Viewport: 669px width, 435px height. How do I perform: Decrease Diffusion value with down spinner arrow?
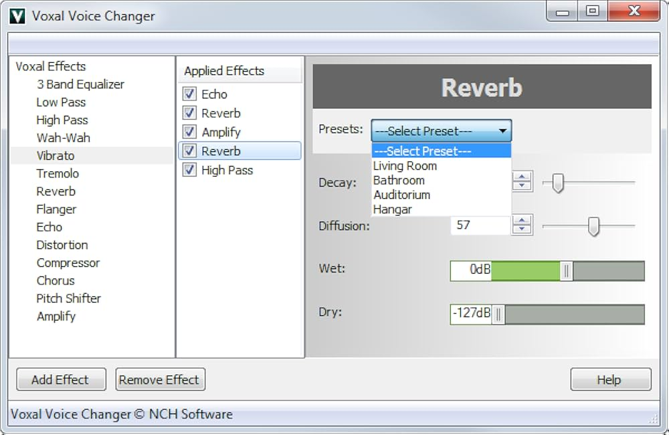coord(522,230)
